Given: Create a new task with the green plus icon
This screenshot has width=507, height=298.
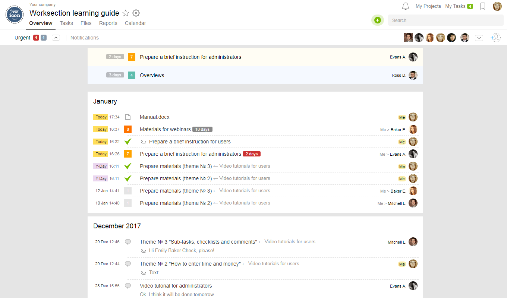Looking at the screenshot, I should click(x=378, y=20).
